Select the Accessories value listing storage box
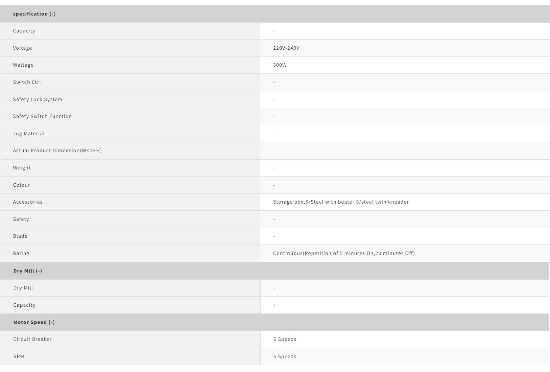Screen dimensions: 550x372 pos(341,202)
